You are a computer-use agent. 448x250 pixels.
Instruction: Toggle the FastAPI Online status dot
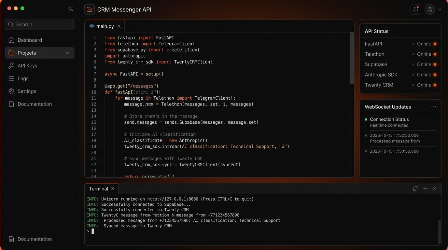coord(434,44)
